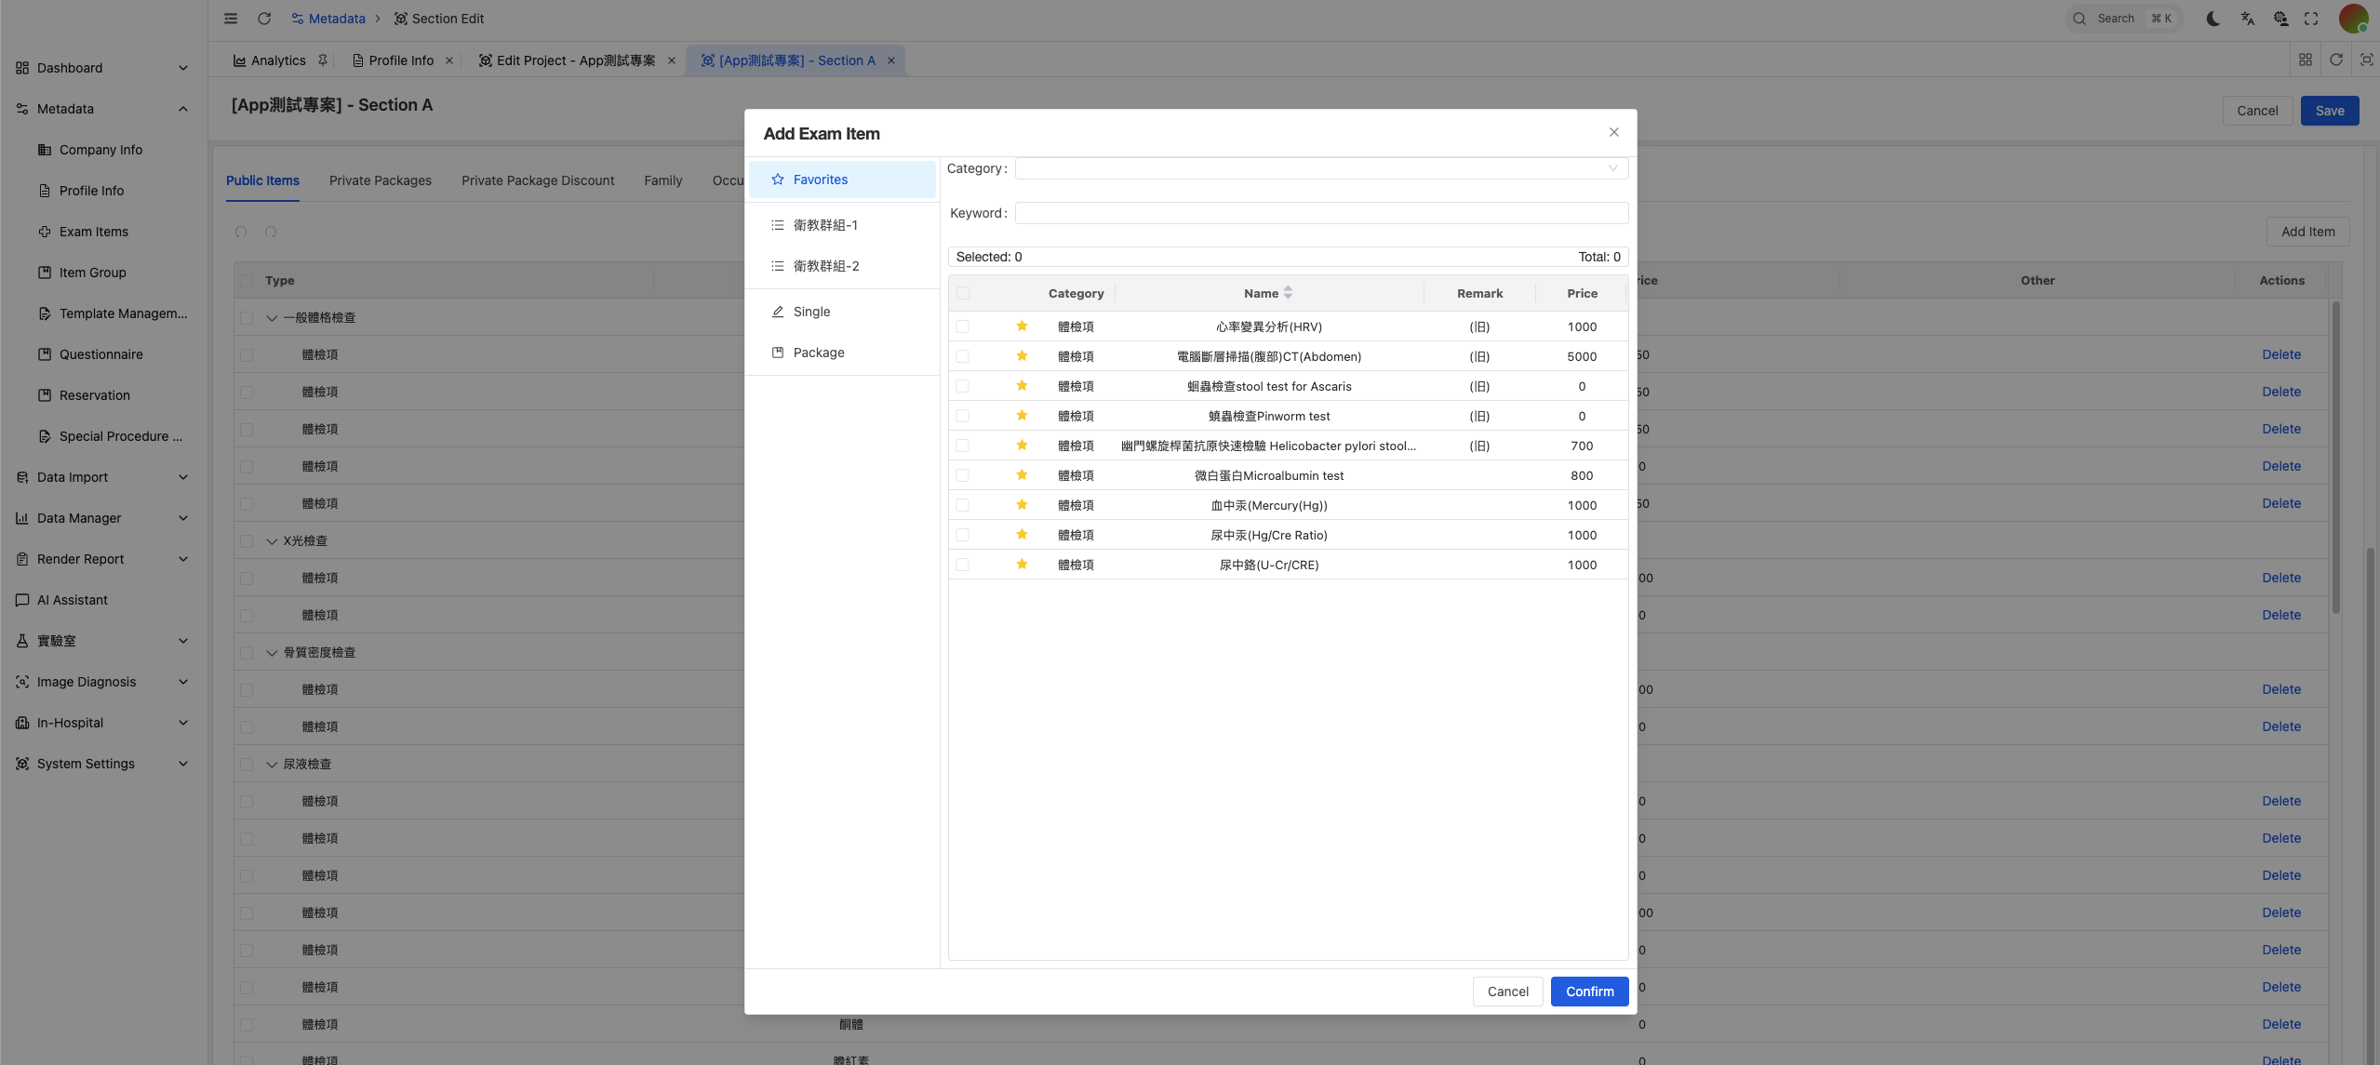Image resolution: width=2380 pixels, height=1065 pixels.
Task: Click the page Cancel button next to Save
Action: click(x=2257, y=111)
